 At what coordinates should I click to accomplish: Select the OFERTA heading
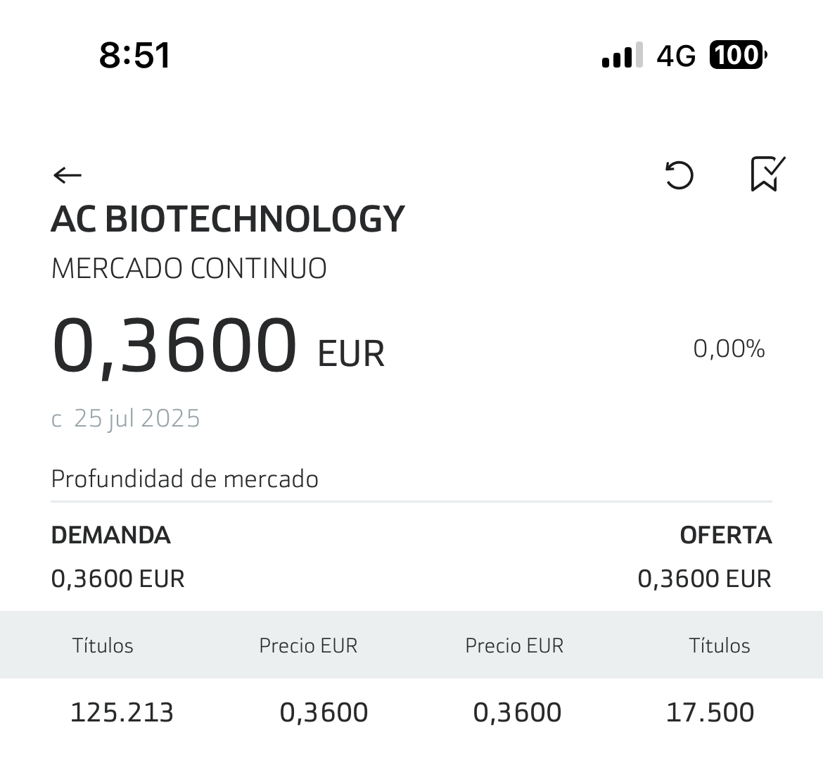pyautogui.click(x=726, y=535)
